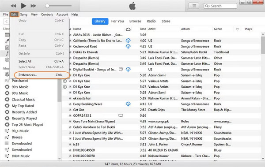Click playlist icon of DRM Music
Viewport: 265px width, 167px height.
[x=7, y=156]
